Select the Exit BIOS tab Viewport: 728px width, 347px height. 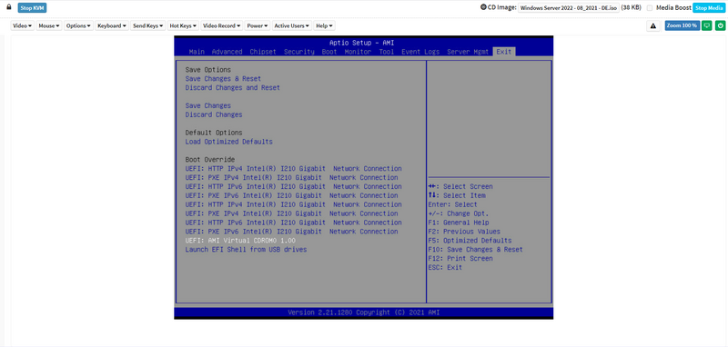pos(504,52)
